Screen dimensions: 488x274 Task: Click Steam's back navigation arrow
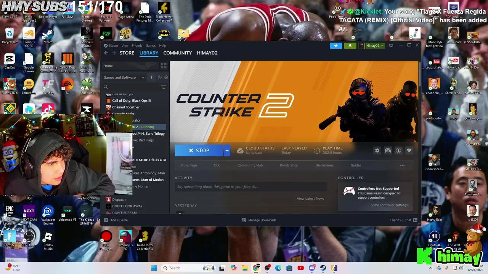tap(106, 53)
